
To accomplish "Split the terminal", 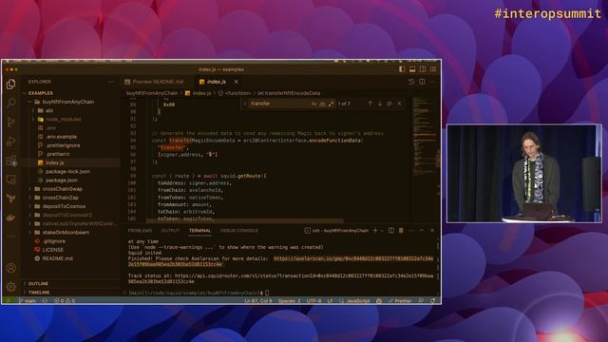I will pos(391,230).
